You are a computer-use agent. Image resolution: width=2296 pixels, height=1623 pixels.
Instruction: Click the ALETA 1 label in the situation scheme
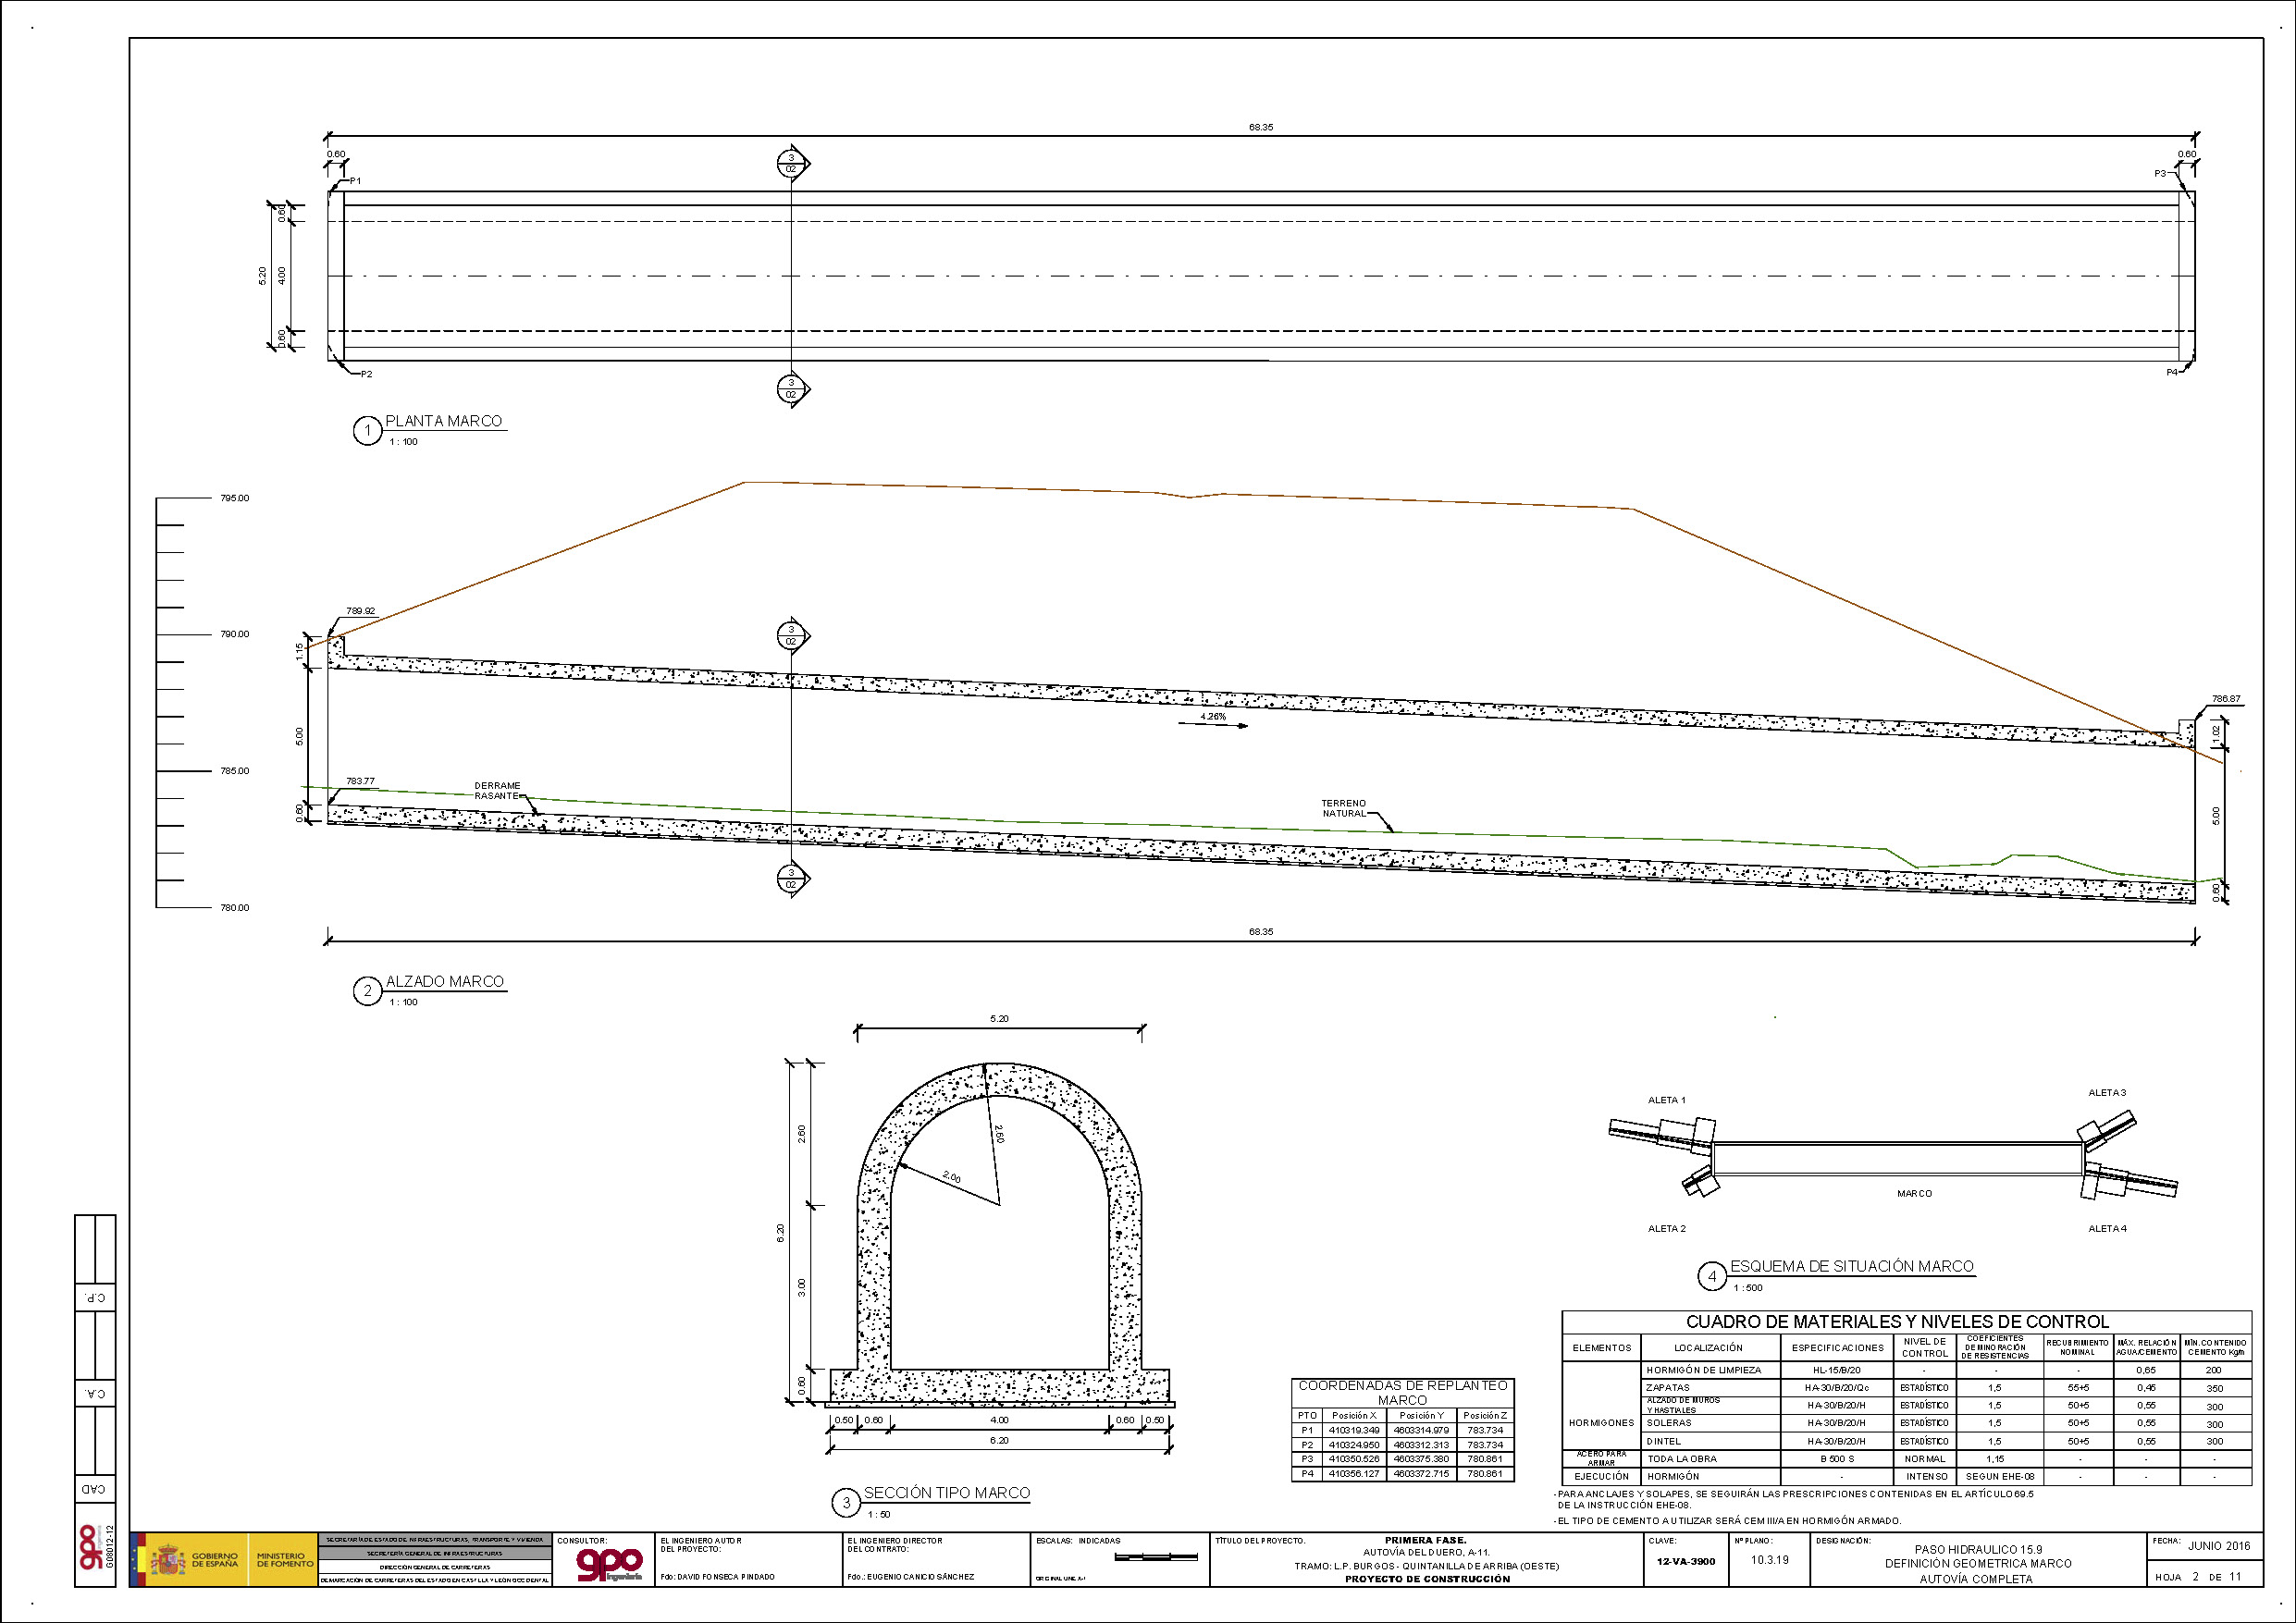click(1666, 1100)
